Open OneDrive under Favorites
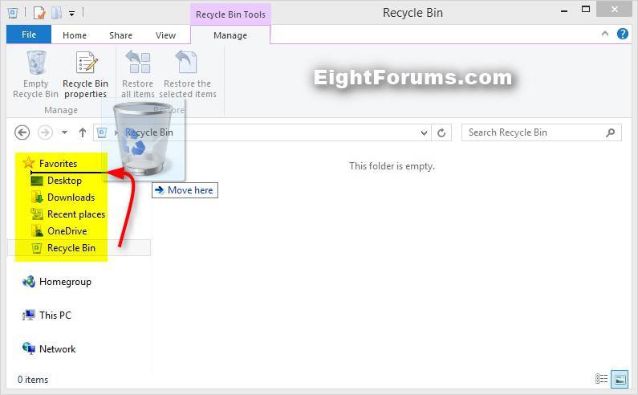Image resolution: width=638 pixels, height=395 pixels. pyautogui.click(x=67, y=231)
